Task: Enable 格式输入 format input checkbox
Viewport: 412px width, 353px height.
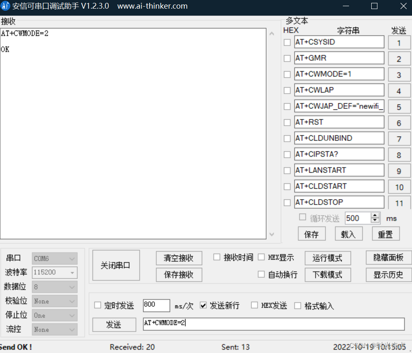Action: click(x=298, y=305)
